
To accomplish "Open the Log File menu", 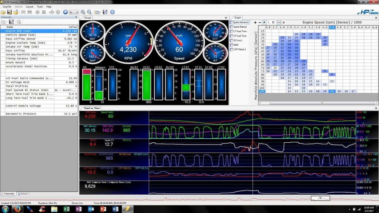I will click(x=7, y=7).
